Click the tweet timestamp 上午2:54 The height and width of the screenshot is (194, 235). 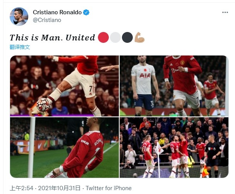pos(21,188)
